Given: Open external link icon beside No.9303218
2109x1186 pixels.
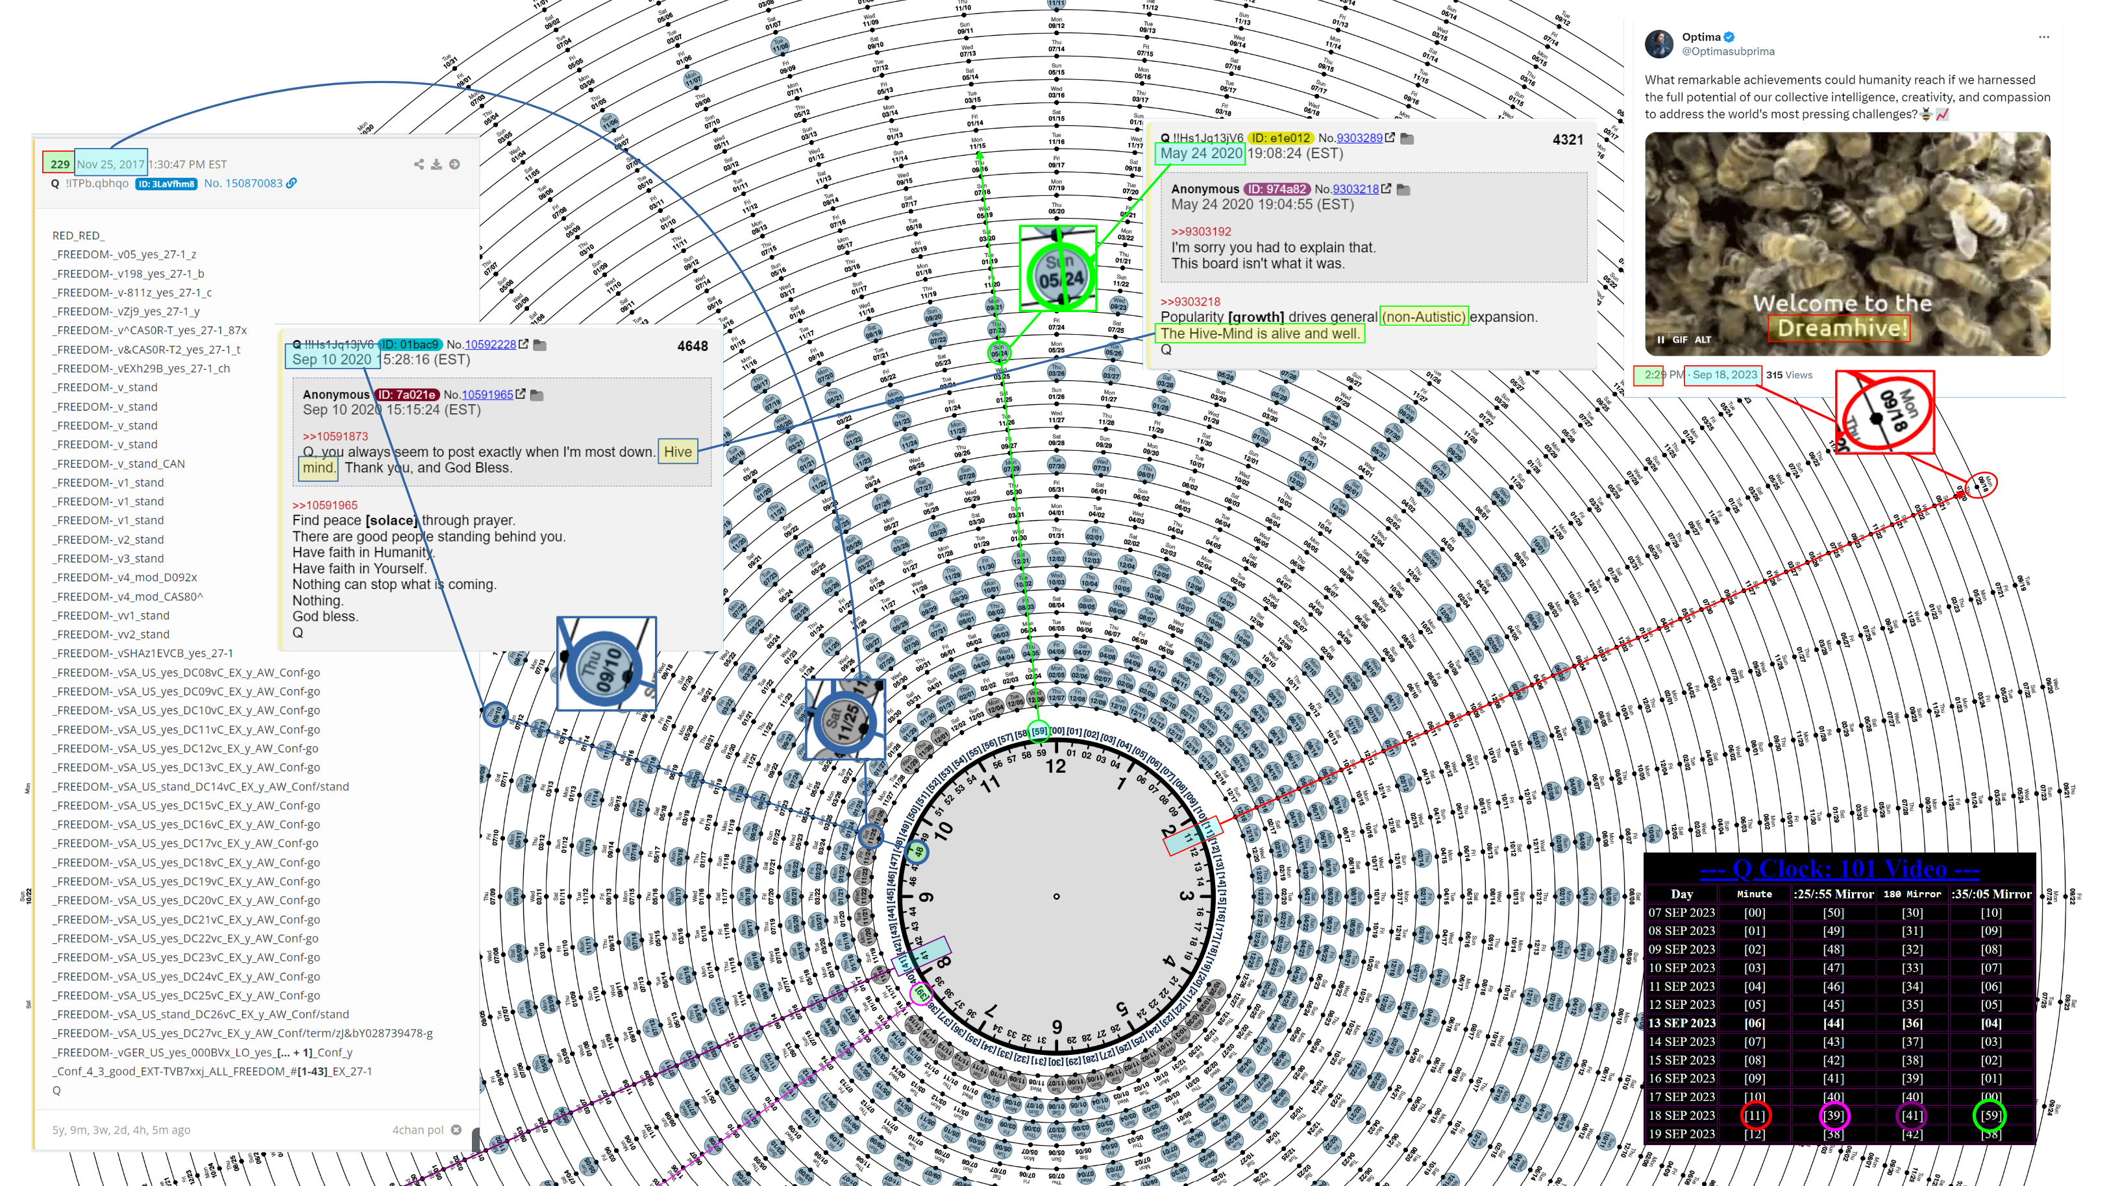Looking at the screenshot, I should point(1386,189).
